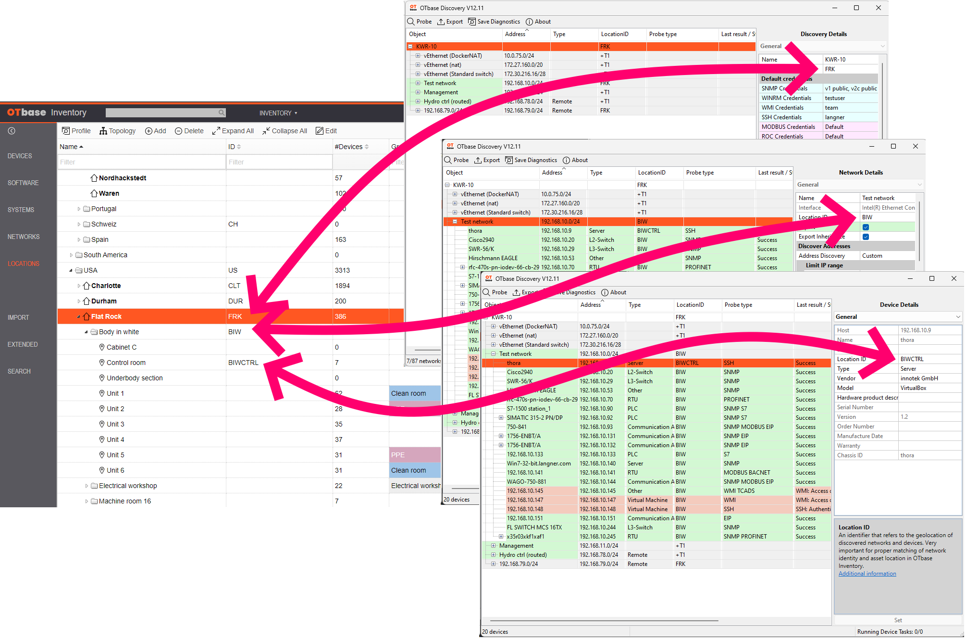Switch to the DEVICES sidebar section
Viewport: 966px width, 640px height.
[20, 156]
